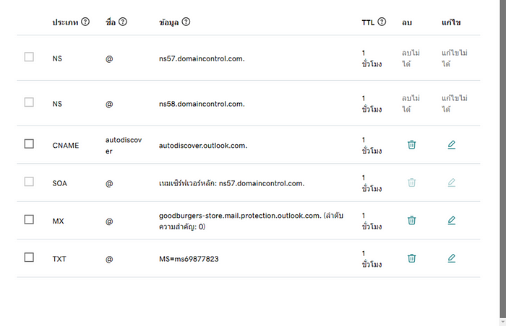Click the autodiscover.outlook.com. data value
Image resolution: width=506 pixels, height=326 pixels.
tap(203, 145)
